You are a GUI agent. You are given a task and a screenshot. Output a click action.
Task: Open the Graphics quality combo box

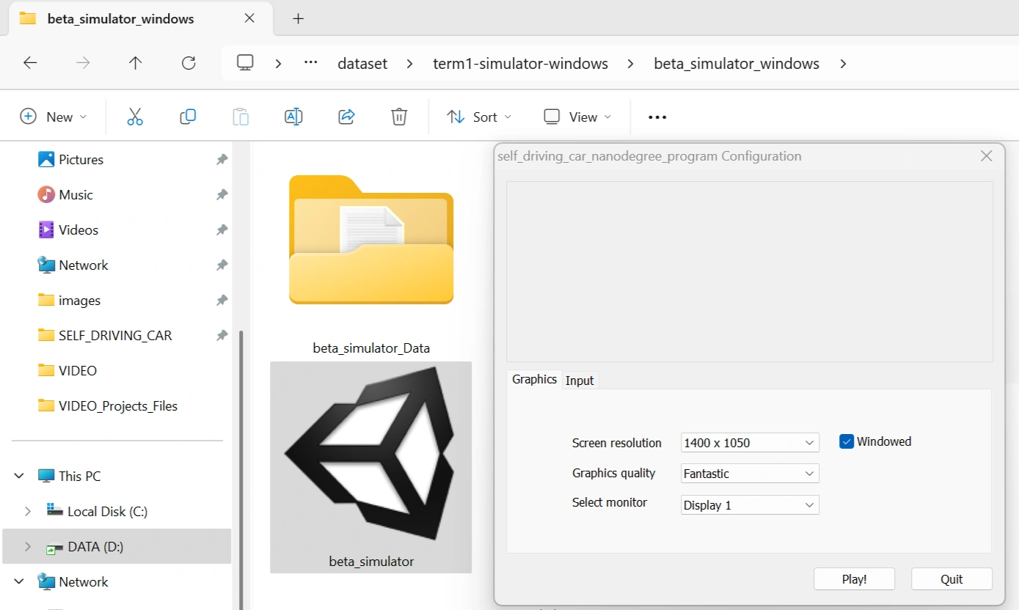[750, 474]
